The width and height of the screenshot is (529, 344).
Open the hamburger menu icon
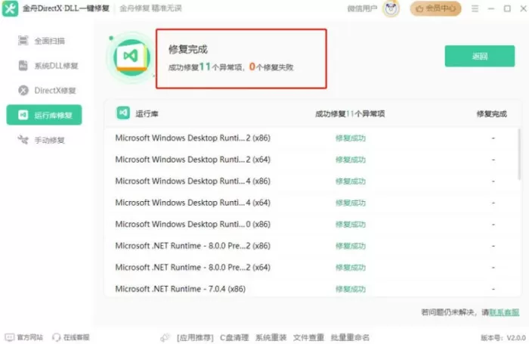coord(475,8)
